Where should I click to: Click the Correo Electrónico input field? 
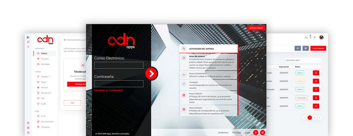tap(119, 65)
